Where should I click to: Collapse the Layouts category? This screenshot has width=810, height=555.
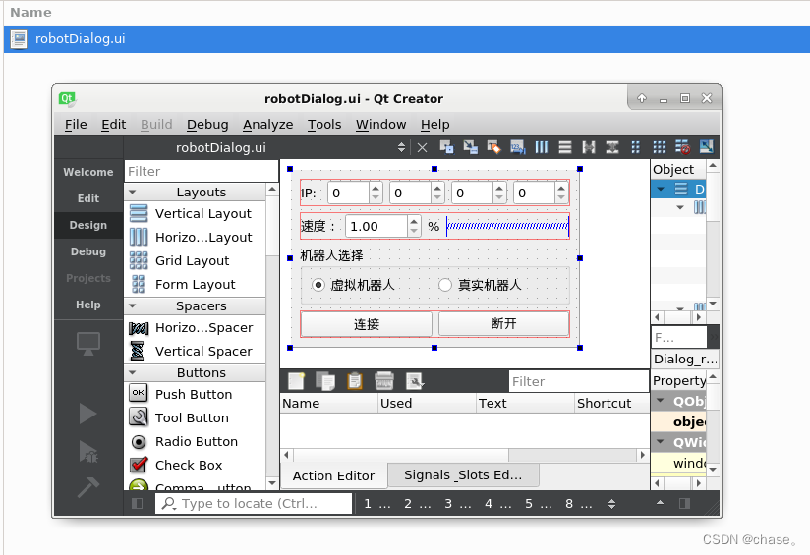pos(133,192)
